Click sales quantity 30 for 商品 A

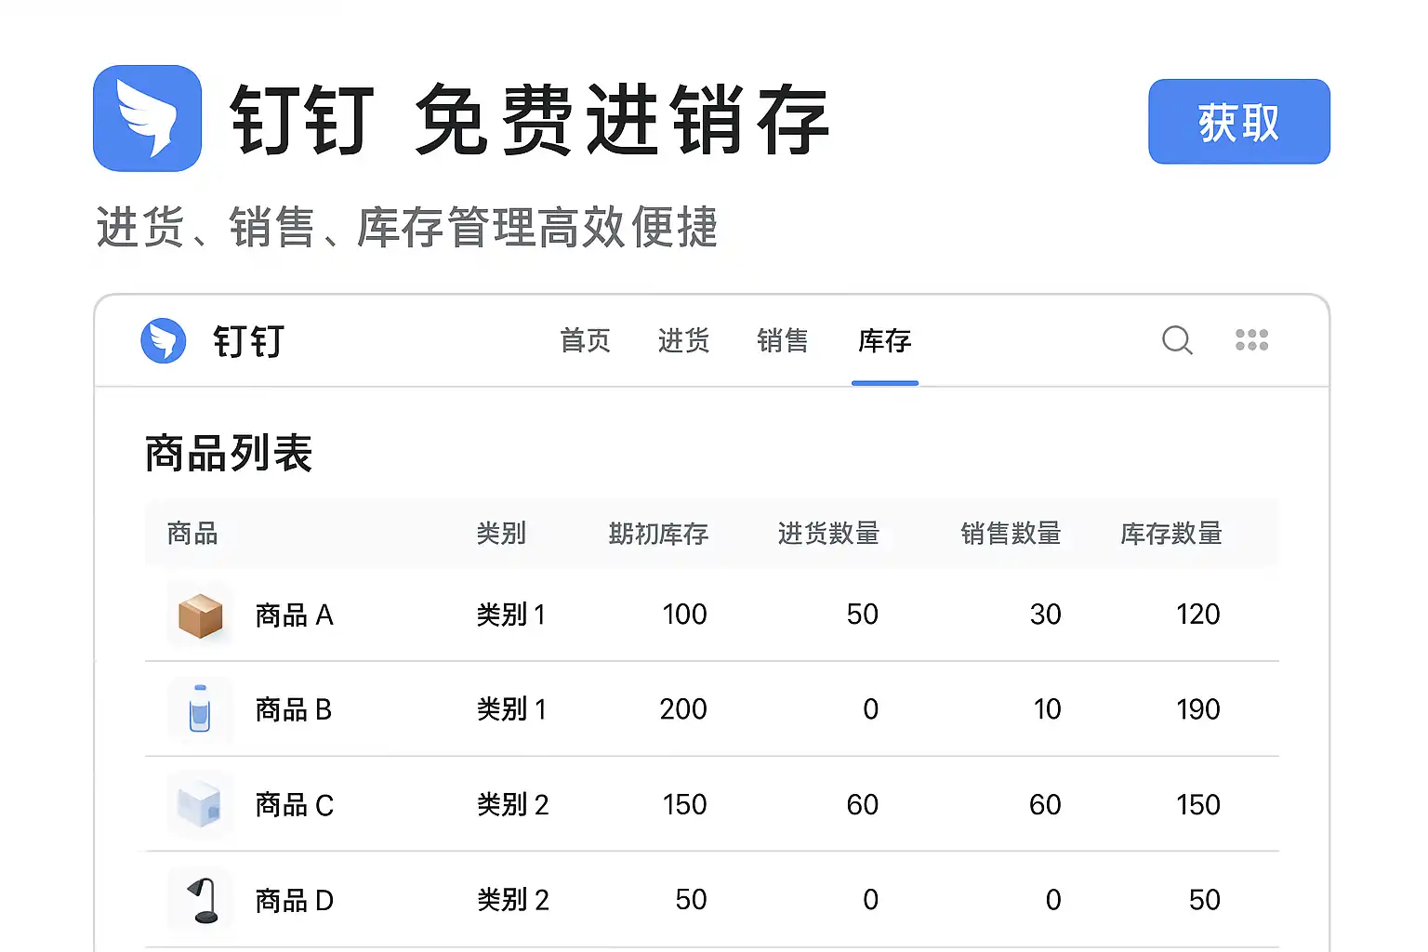(x=1045, y=615)
